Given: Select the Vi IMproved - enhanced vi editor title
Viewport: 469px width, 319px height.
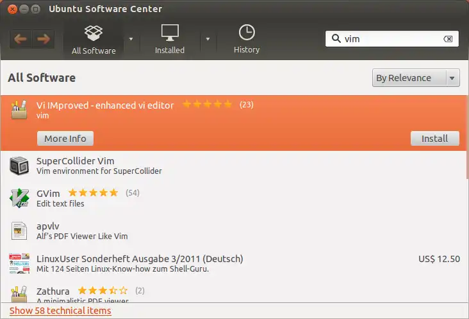Looking at the screenshot, I should point(105,105).
